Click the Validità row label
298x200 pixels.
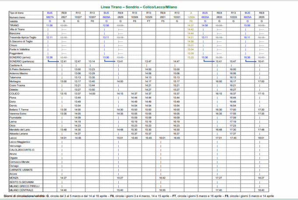tap(15, 21)
